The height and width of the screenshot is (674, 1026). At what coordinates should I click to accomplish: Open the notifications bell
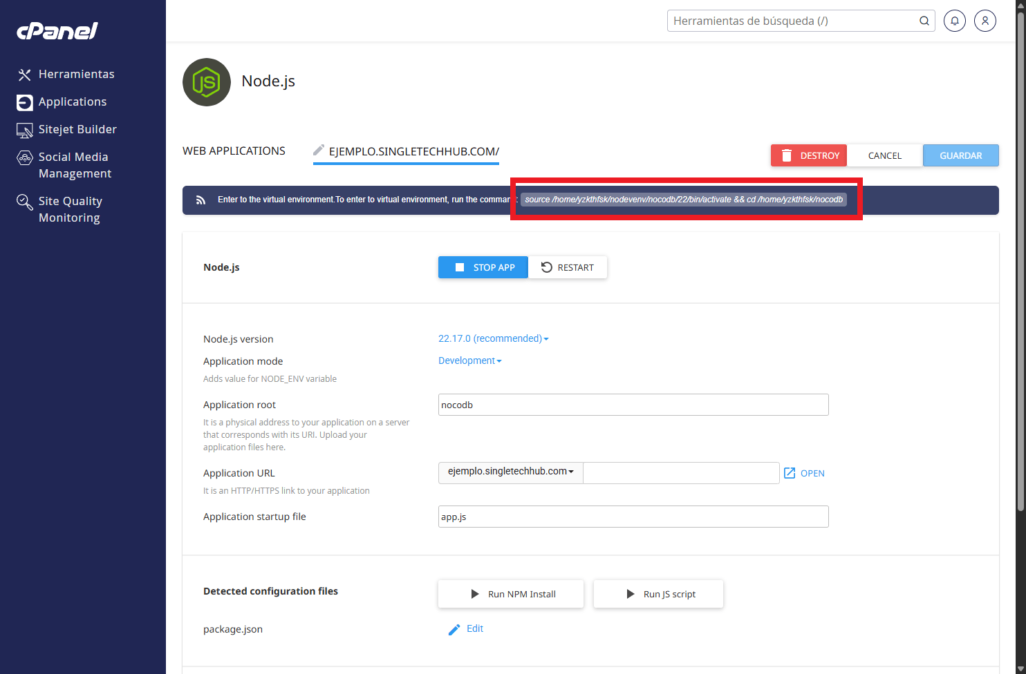pyautogui.click(x=955, y=21)
